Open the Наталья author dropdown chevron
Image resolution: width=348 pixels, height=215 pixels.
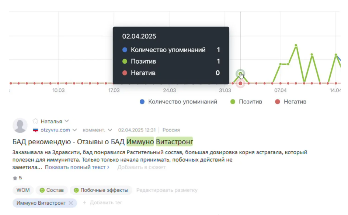coord(67,121)
